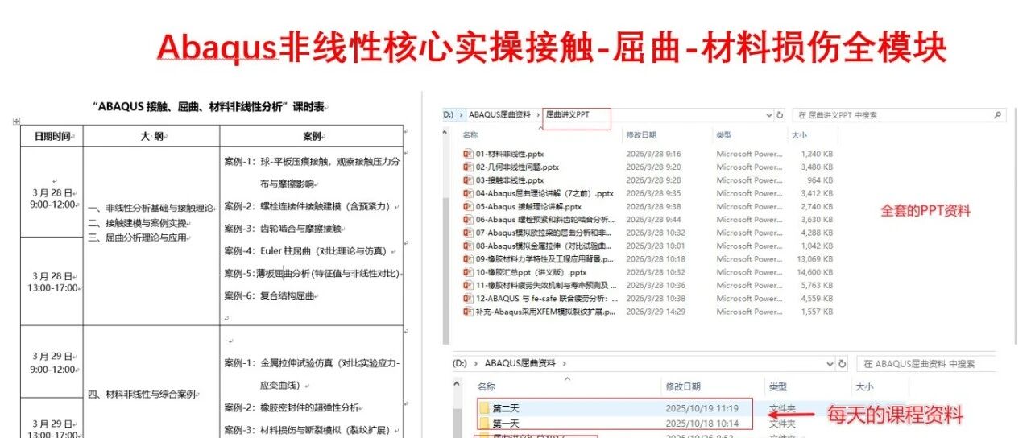1031x438 pixels.
Task: Click outline line 二、接触建模与案例实操
Action: [x=139, y=223]
